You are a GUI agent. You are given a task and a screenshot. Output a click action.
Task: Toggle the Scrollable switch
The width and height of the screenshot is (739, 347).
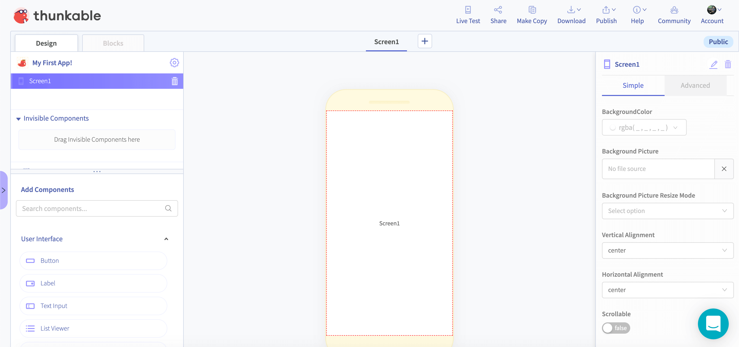coord(616,328)
